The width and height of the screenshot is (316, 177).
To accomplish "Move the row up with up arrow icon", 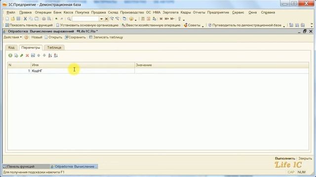I will tap(39, 56).
